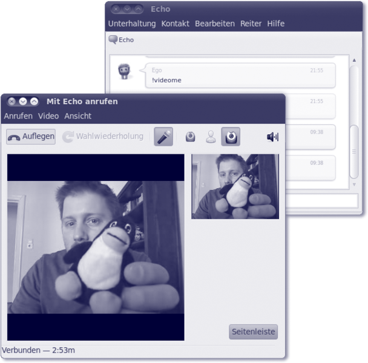Expand the Ansicht menu
This screenshot has height=363, width=368.
pyautogui.click(x=77, y=116)
